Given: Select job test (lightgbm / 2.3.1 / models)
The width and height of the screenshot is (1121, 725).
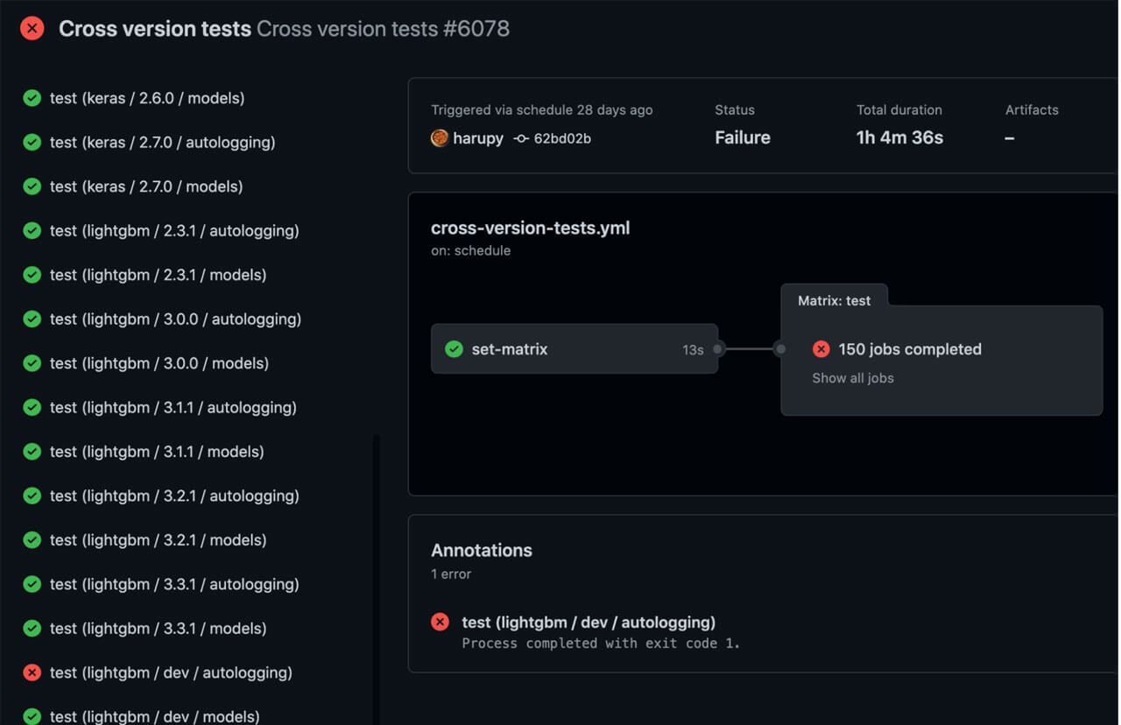Looking at the screenshot, I should (158, 275).
